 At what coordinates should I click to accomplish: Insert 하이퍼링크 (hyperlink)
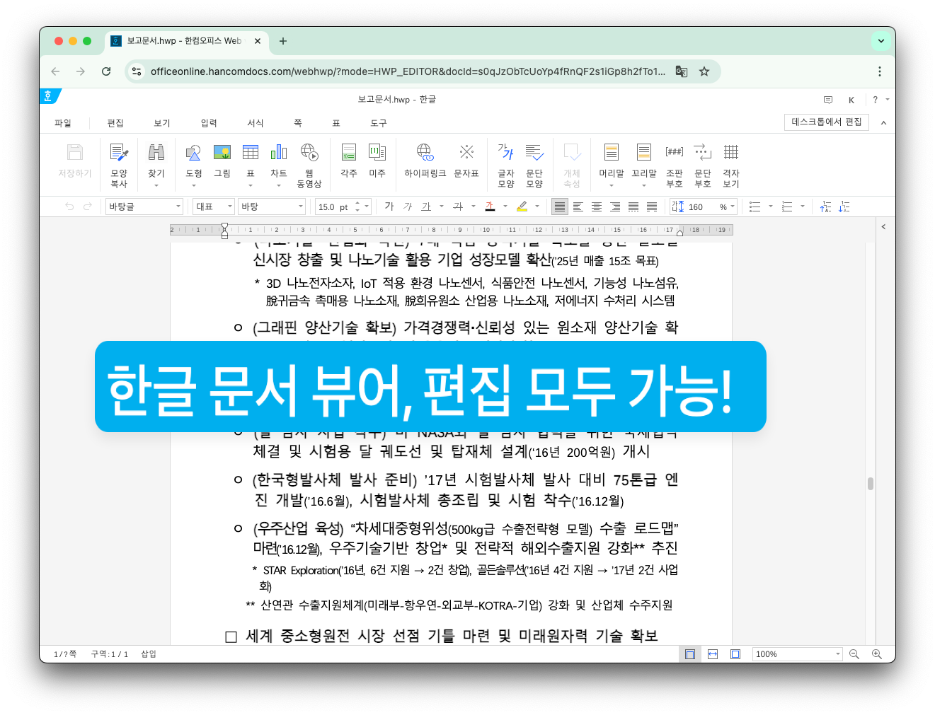point(425,161)
